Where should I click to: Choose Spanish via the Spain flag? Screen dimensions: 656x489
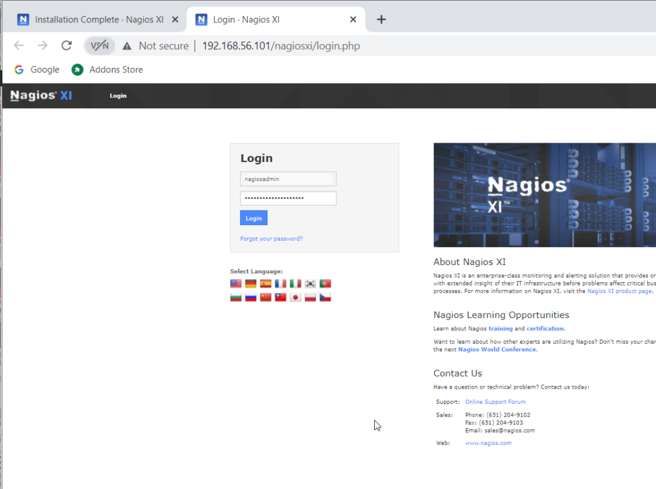pos(266,284)
